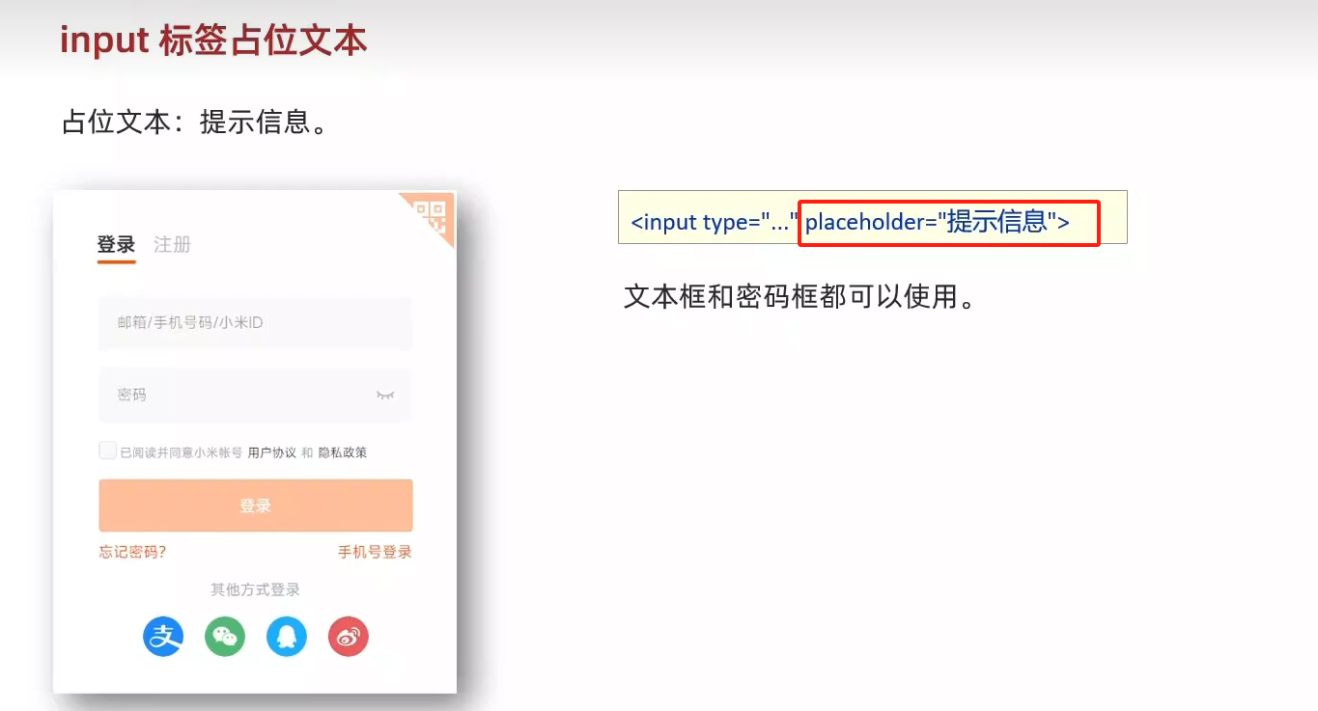
Task: View the 隐私政策 privacy policy link
Action: coord(344,451)
